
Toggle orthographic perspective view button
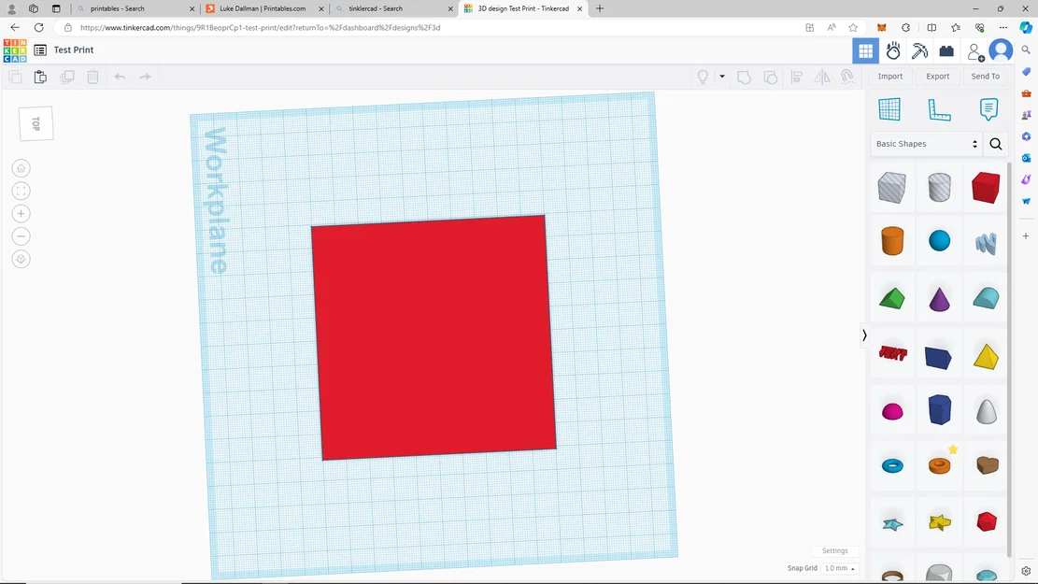coord(21,259)
